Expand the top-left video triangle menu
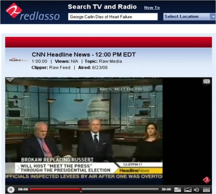The height and width of the screenshot is (194, 216). click(10, 80)
